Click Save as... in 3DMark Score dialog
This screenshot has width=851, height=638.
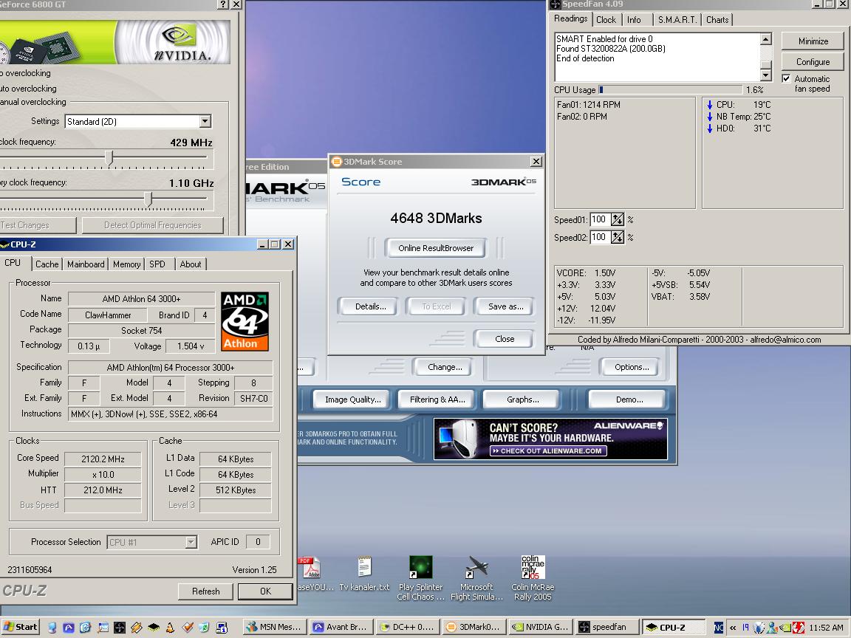(x=505, y=306)
